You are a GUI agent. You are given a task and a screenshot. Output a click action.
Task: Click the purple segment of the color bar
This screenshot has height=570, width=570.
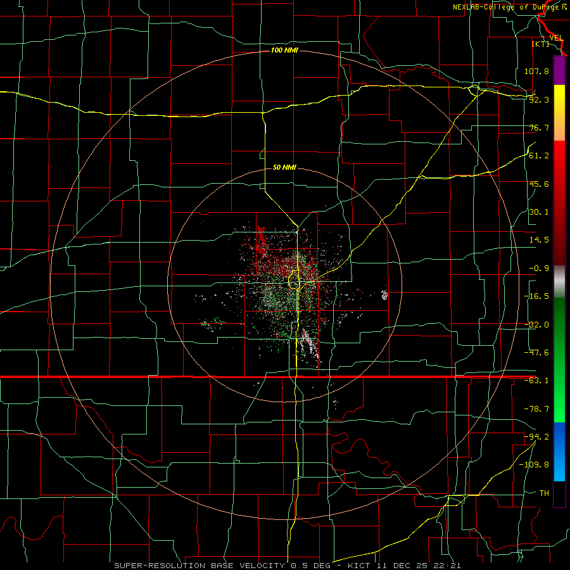coord(559,70)
